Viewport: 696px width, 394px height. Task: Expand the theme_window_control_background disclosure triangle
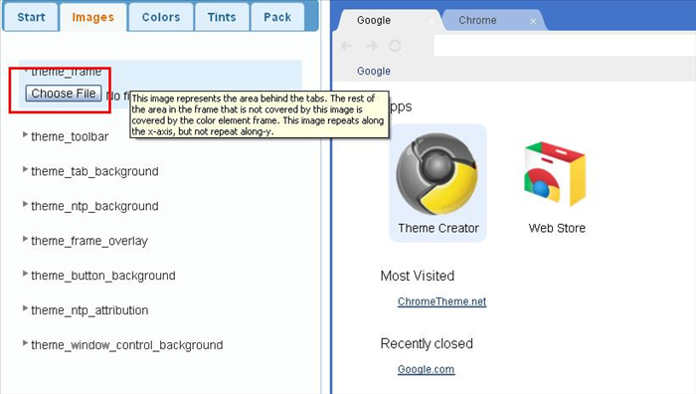pos(25,343)
